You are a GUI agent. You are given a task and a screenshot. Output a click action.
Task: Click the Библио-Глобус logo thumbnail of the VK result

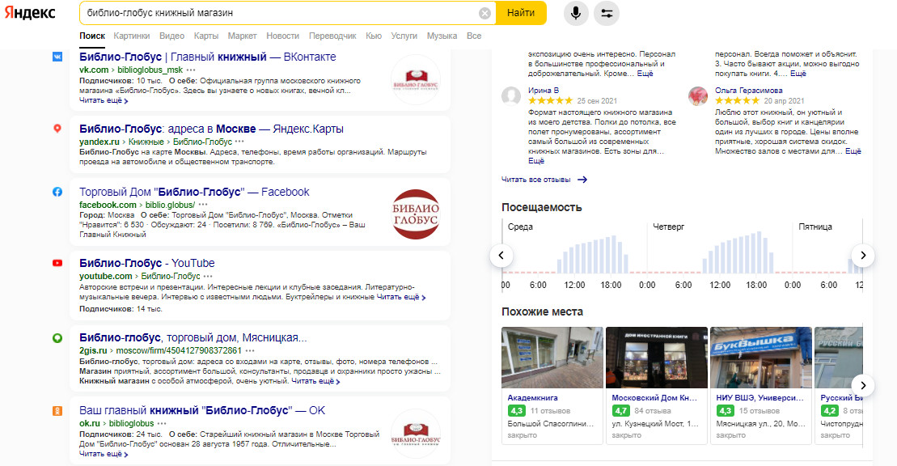tap(416, 79)
